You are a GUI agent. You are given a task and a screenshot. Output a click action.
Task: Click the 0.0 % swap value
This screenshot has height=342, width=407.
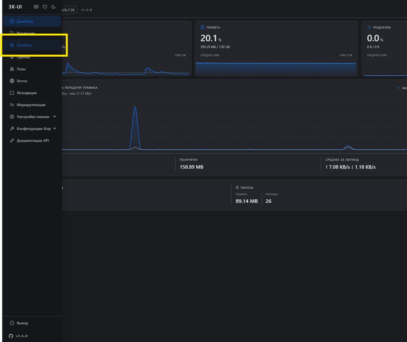click(x=375, y=38)
